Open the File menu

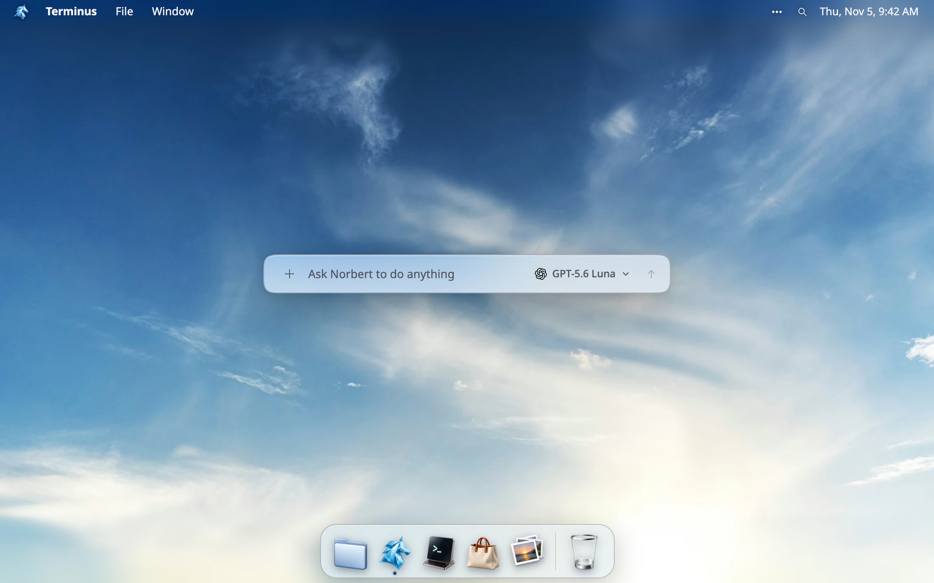click(x=124, y=11)
